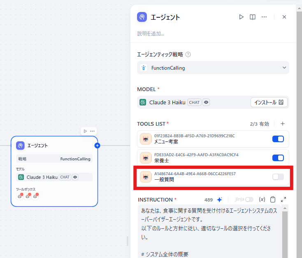Open the three-dot menu above the canvas node
302x258 pixels.
click(93, 131)
